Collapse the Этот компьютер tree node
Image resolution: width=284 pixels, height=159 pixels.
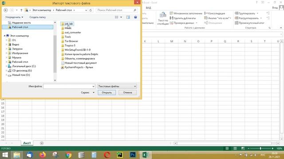click(x=4, y=36)
